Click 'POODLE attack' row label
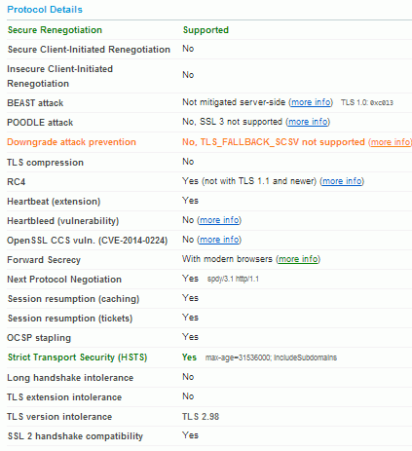The image size is (412, 451). [x=40, y=123]
